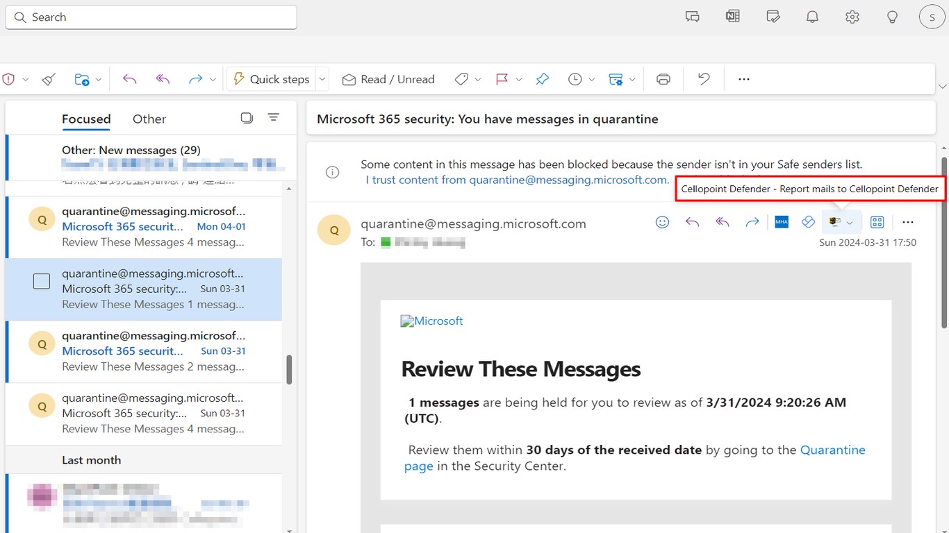This screenshot has width=949, height=533.
Task: Click the Undo icon in the toolbar
Action: [704, 79]
